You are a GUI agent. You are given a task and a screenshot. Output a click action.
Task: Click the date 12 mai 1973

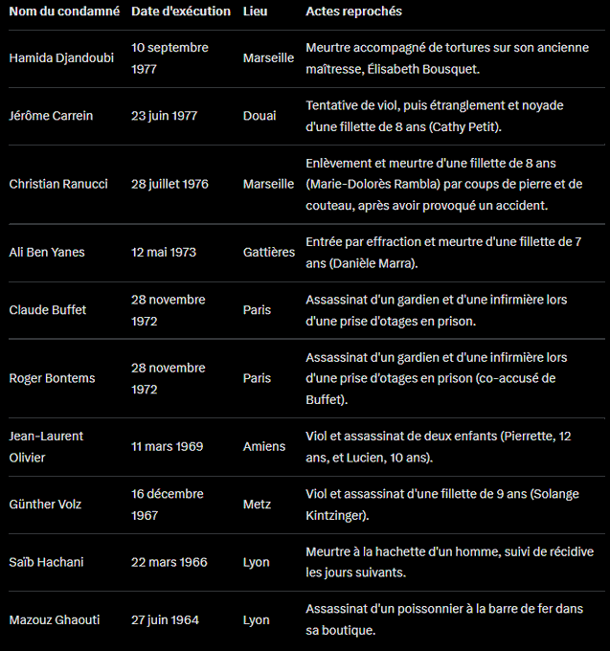pos(164,253)
